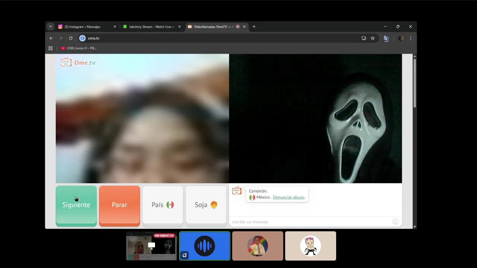Click the OmeTV icon beside Conexión message
This screenshot has height=268, width=477.
[x=237, y=191]
